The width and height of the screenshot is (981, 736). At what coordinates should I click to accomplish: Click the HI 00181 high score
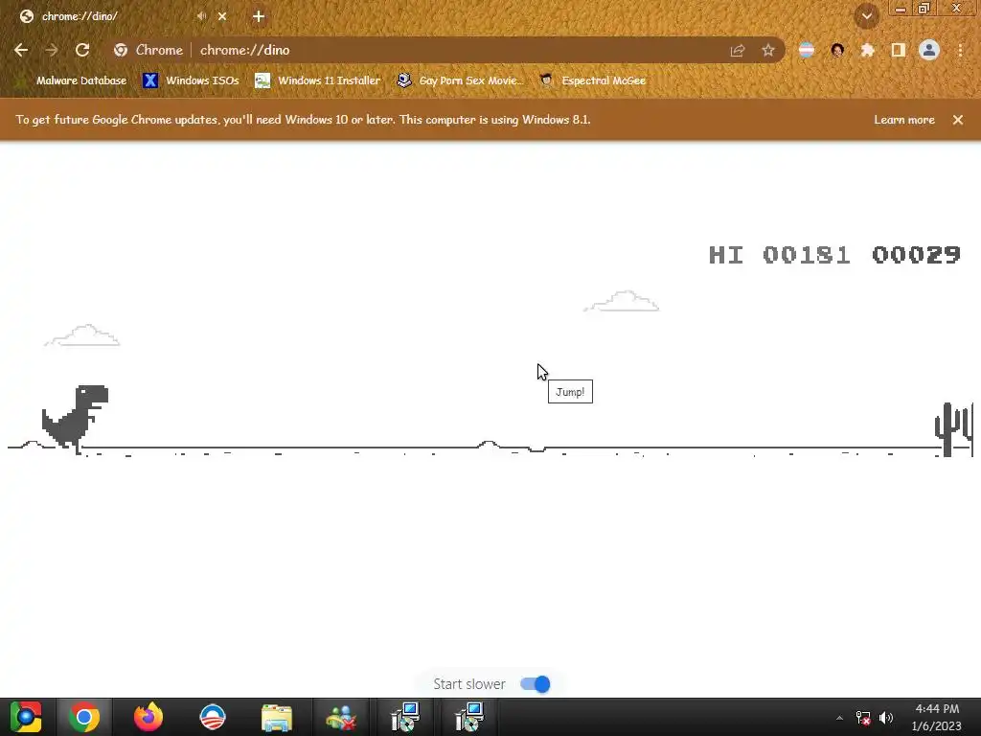(780, 255)
